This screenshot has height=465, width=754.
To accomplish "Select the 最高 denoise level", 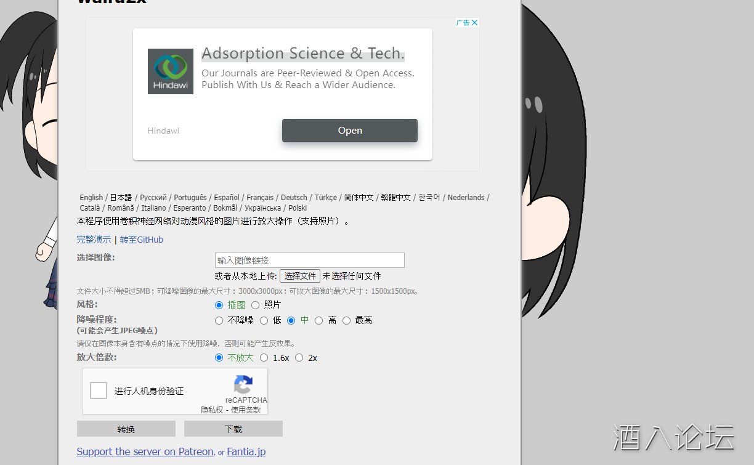I will click(346, 320).
